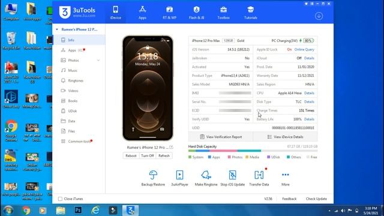Collapse Rumee's iPhone 12 device tree

(57, 29)
